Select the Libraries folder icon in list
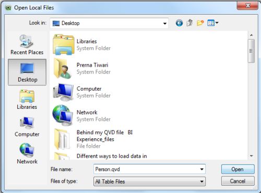 (64, 45)
